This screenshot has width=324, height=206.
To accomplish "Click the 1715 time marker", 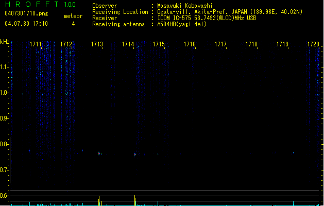I will 159,44.
